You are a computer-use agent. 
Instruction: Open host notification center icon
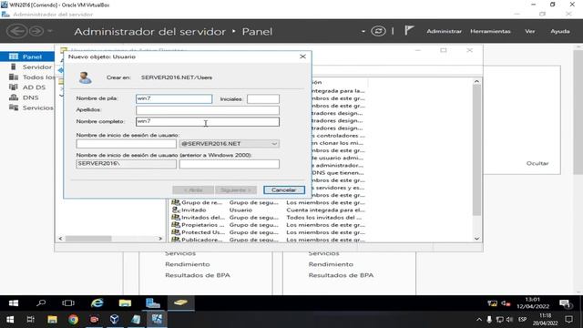click(x=568, y=320)
